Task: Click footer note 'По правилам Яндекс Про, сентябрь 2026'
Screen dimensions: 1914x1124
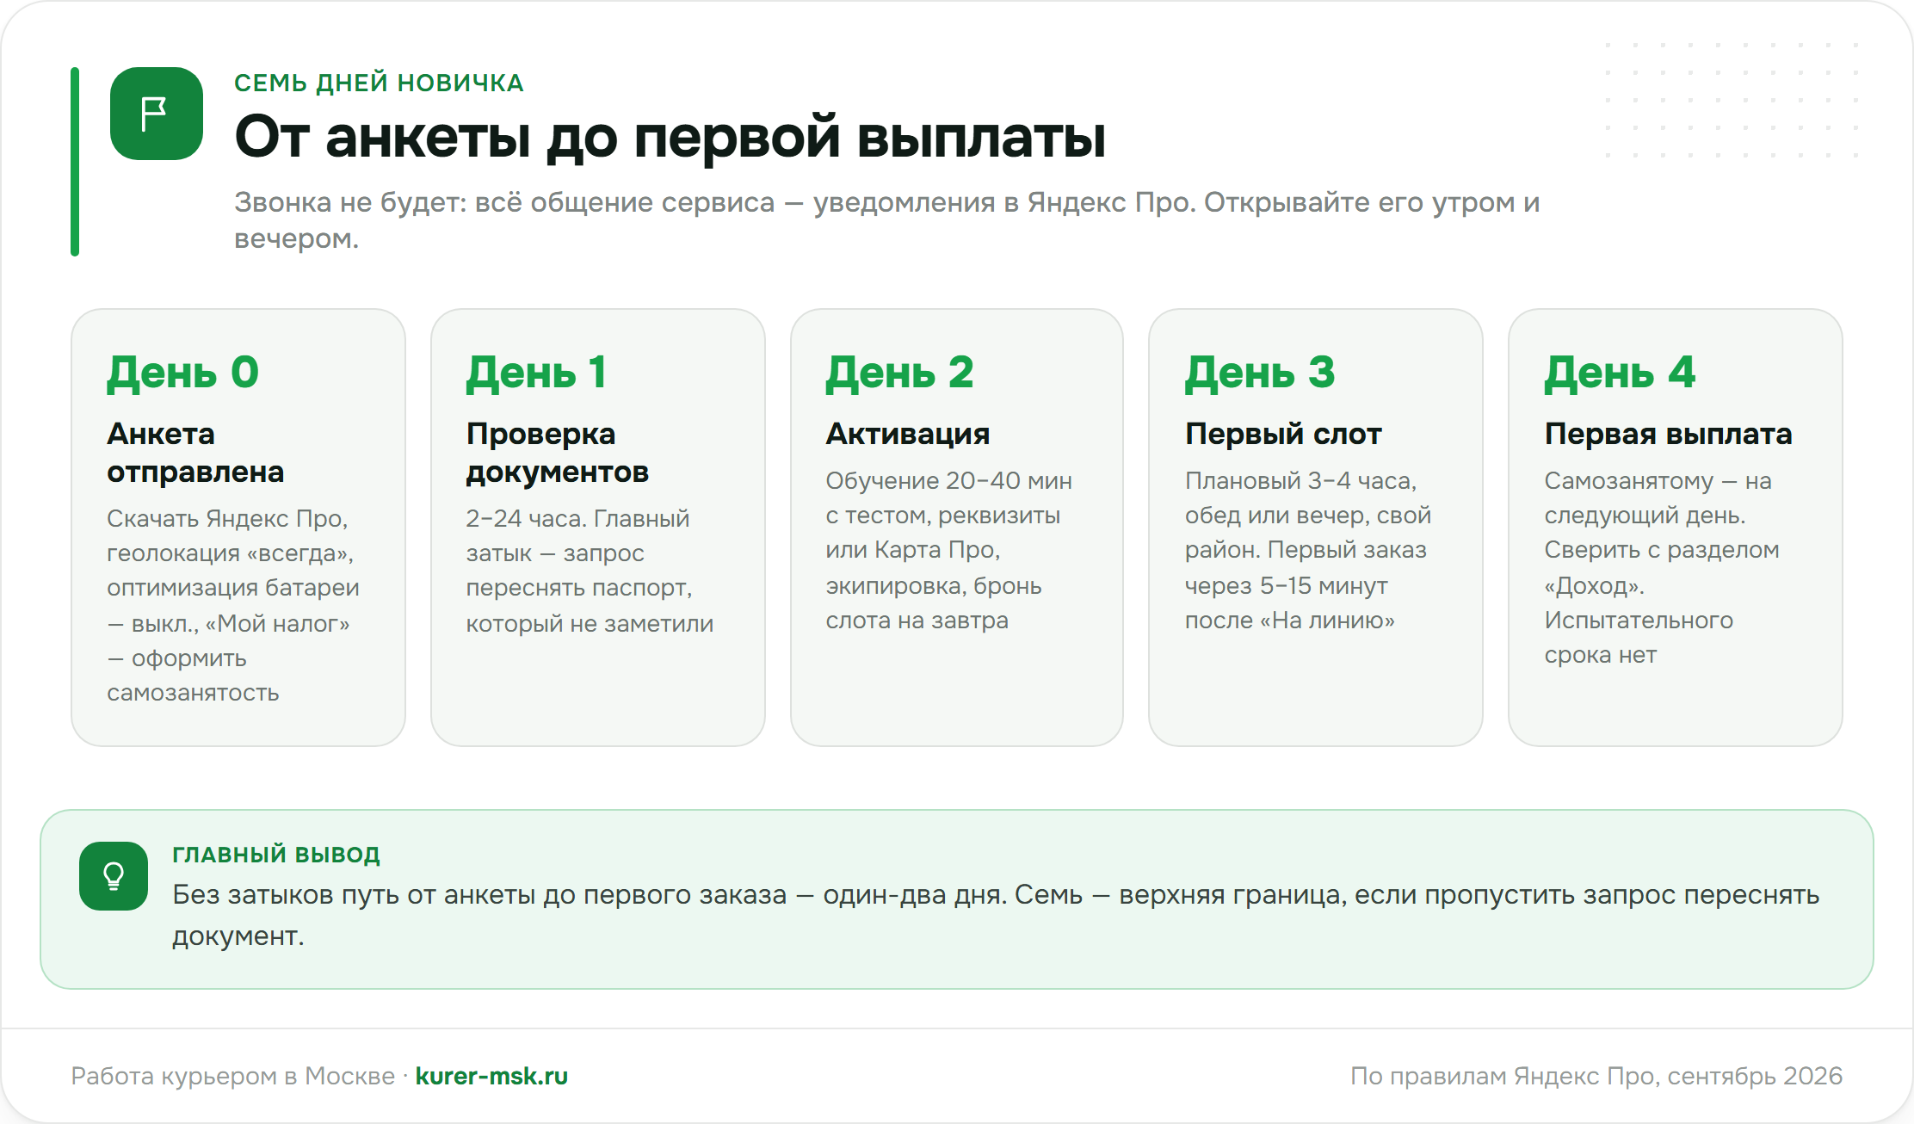Action: (x=1596, y=1076)
